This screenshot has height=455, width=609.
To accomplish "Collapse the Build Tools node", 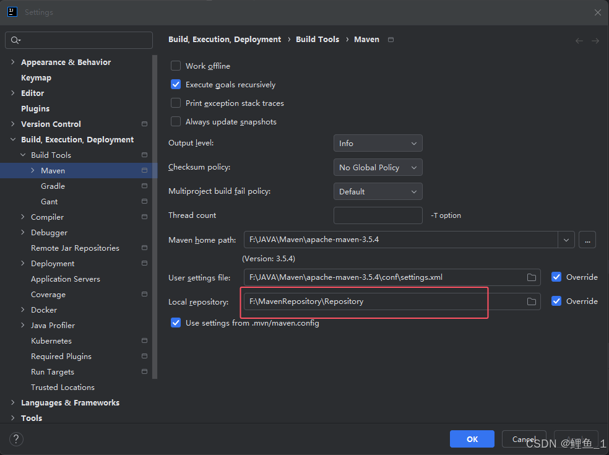I will point(23,155).
